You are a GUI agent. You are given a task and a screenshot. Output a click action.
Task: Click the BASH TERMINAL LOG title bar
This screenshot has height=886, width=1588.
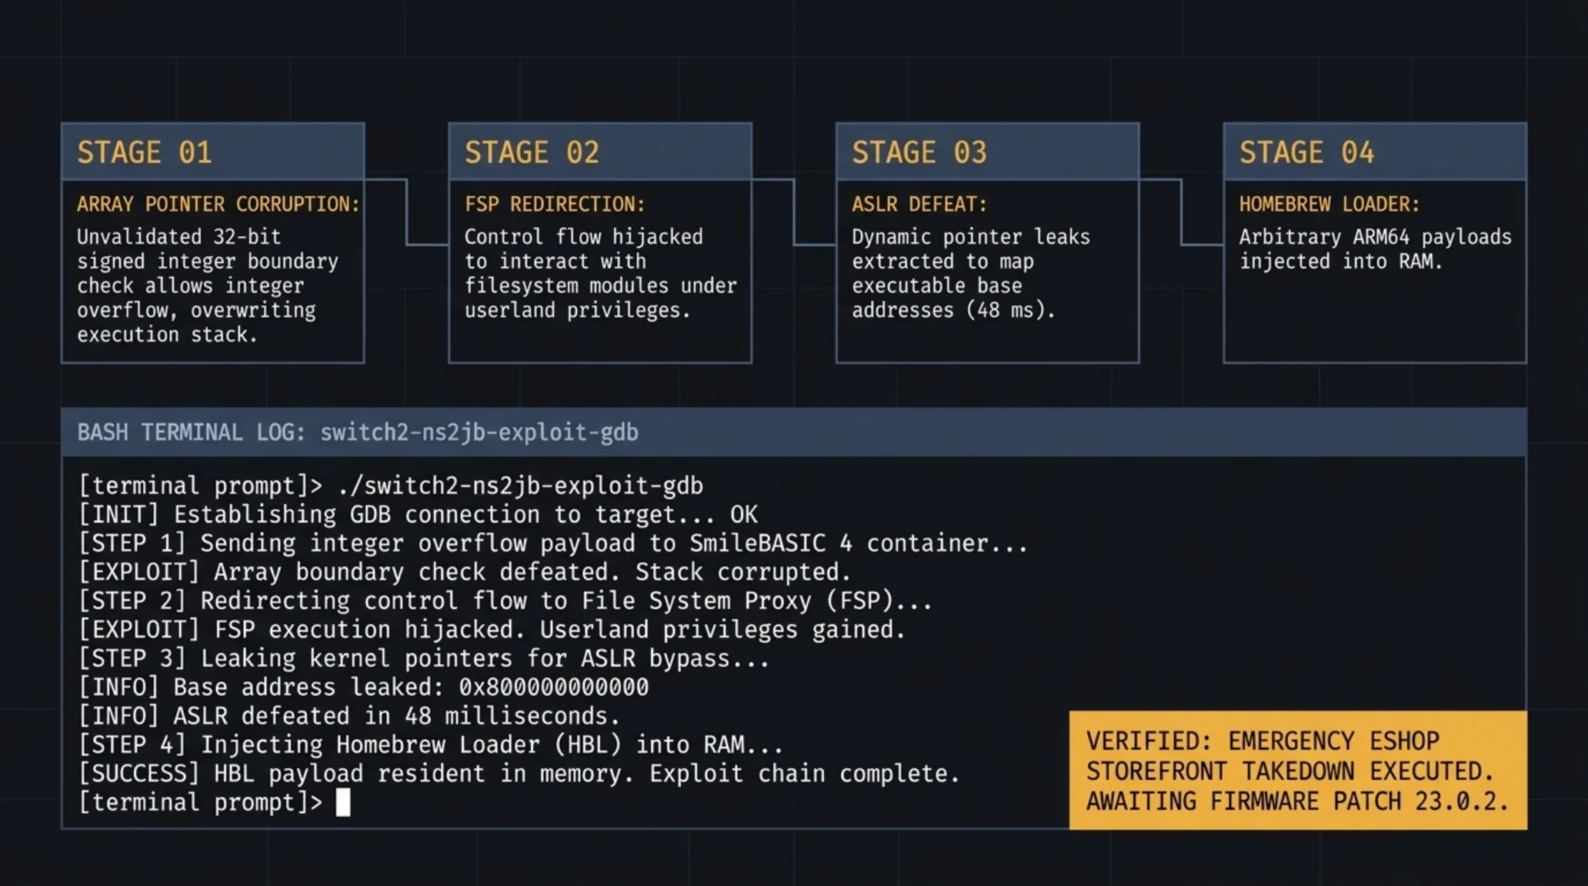794,432
